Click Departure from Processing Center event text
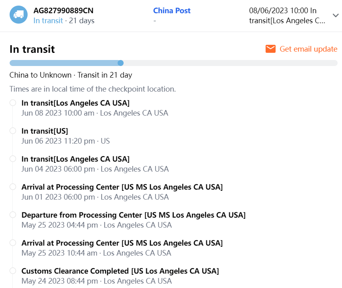The height and width of the screenshot is (288, 342). click(133, 215)
